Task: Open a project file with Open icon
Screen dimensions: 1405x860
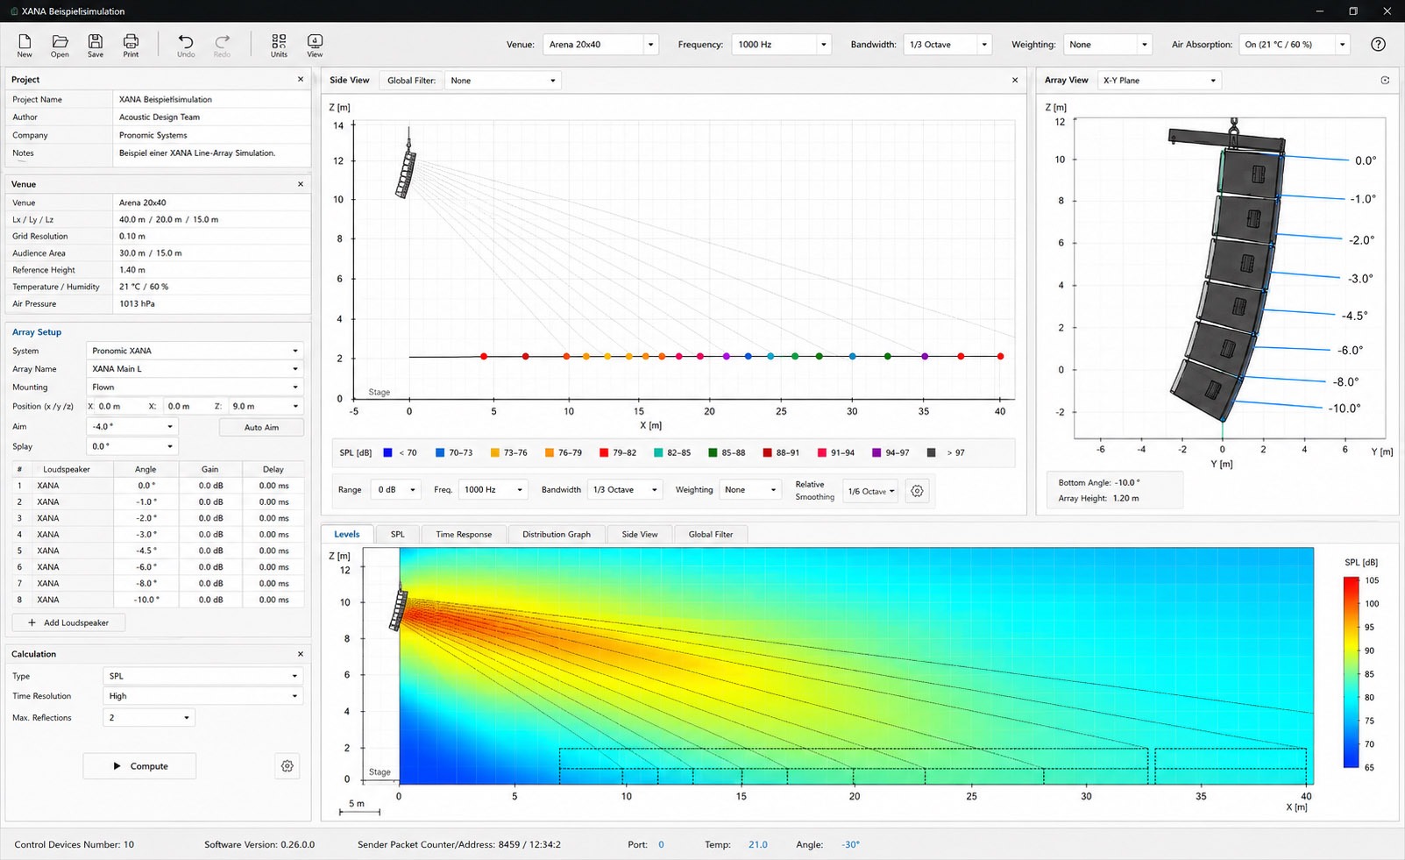Action: pos(60,46)
